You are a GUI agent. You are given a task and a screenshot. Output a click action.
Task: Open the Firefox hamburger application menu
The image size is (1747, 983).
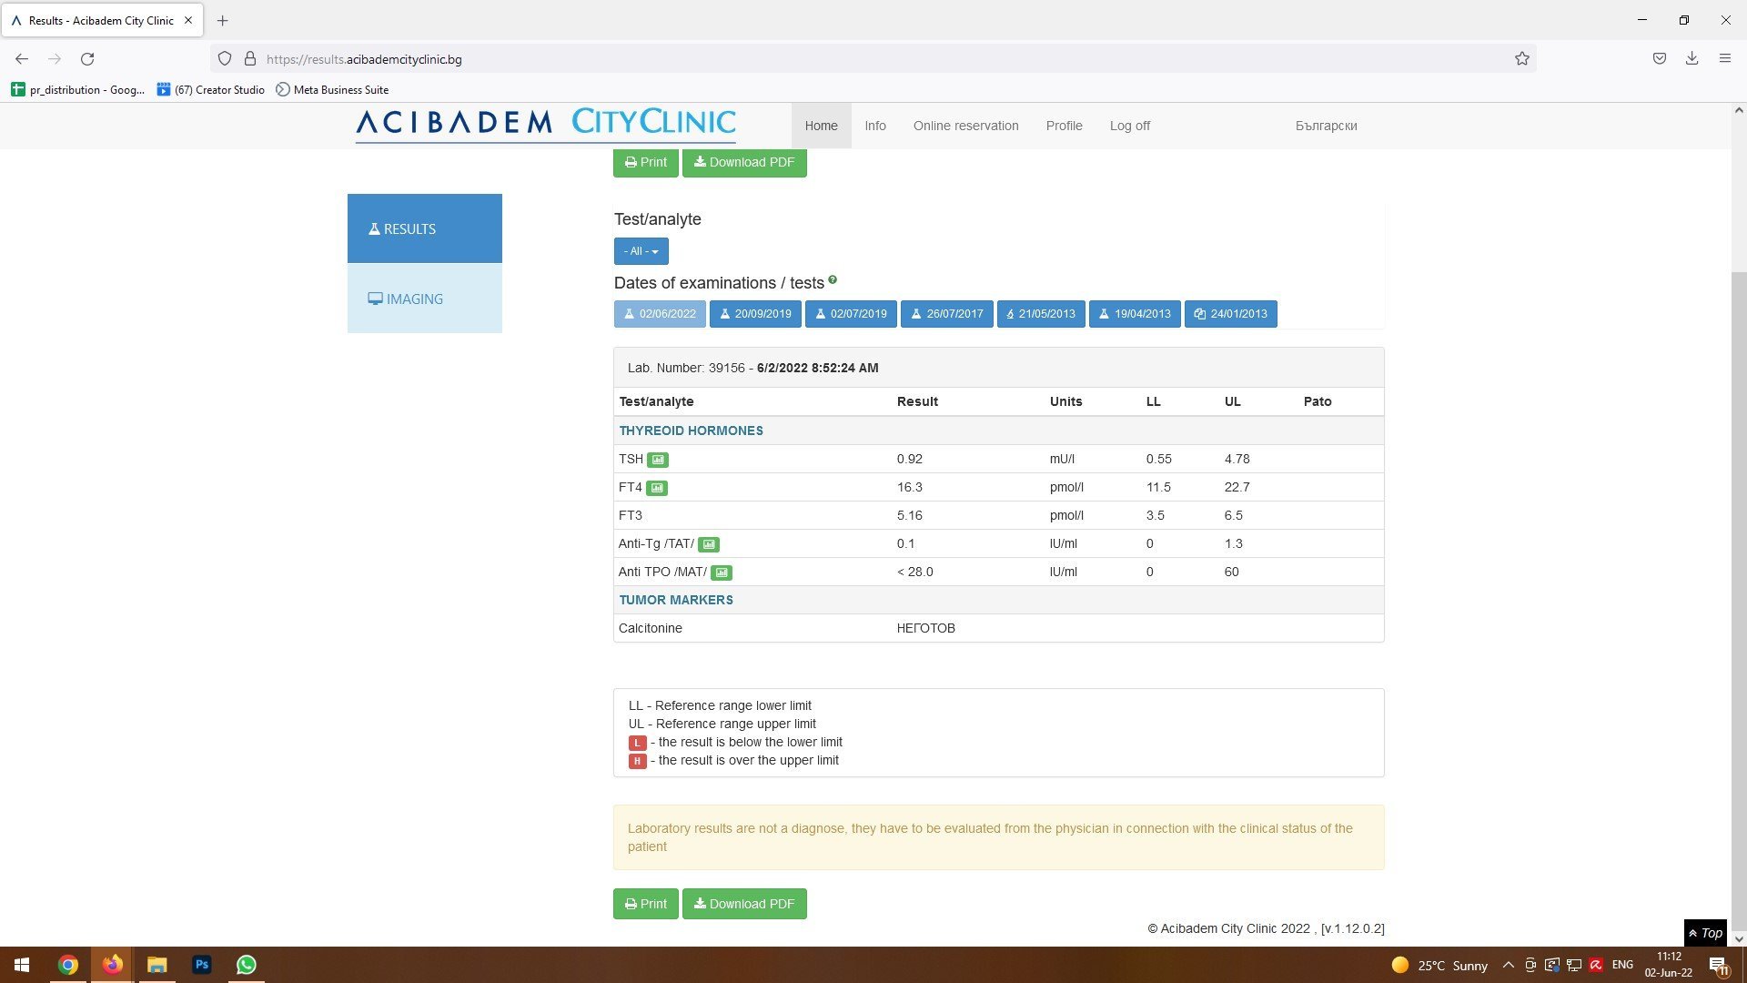coord(1724,59)
